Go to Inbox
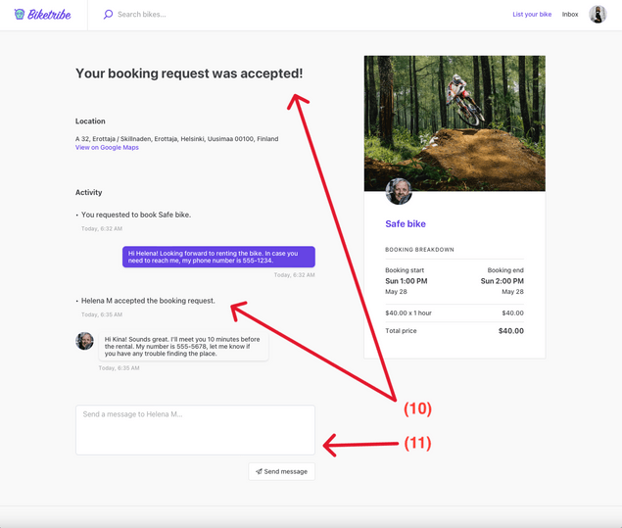This screenshot has height=528, width=622. click(570, 15)
